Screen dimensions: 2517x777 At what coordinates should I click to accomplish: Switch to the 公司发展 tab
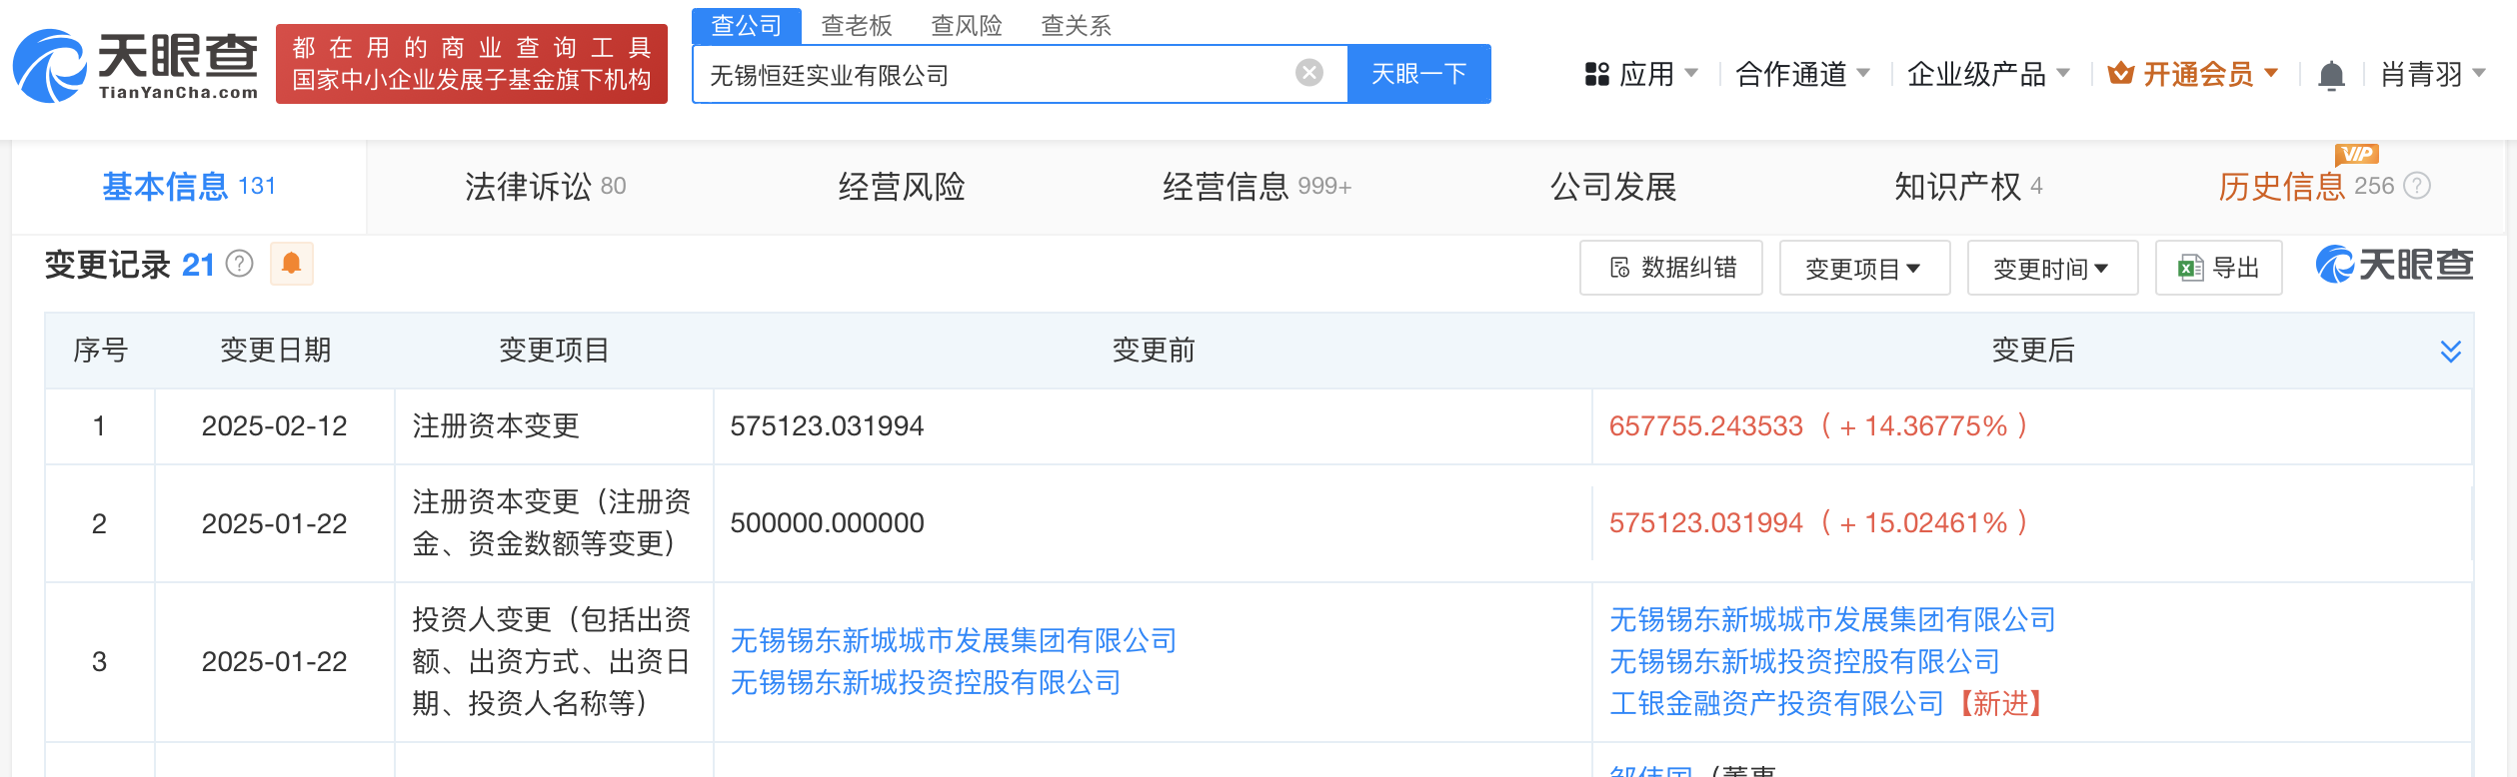click(1613, 187)
